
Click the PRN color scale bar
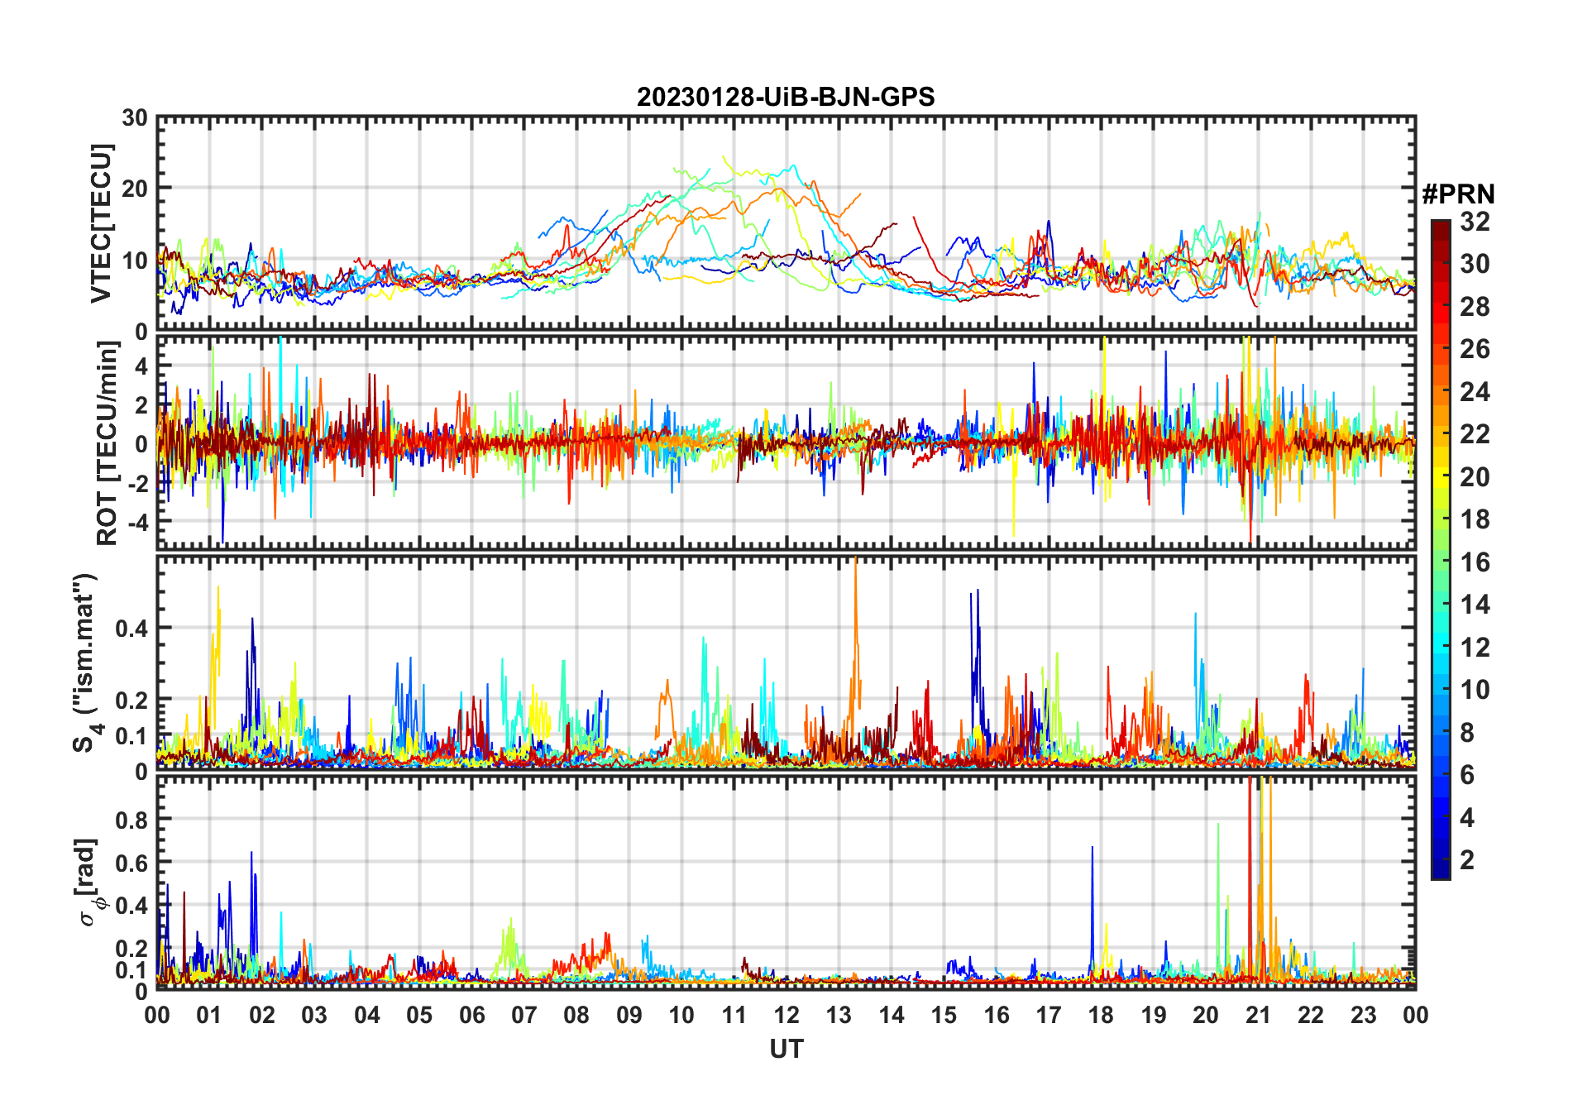(x=1441, y=549)
